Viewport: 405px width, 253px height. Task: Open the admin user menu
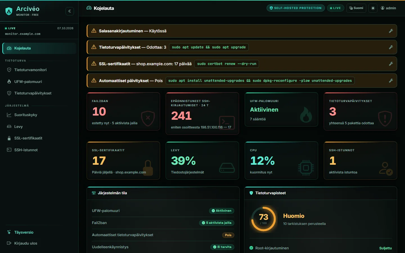(388, 8)
